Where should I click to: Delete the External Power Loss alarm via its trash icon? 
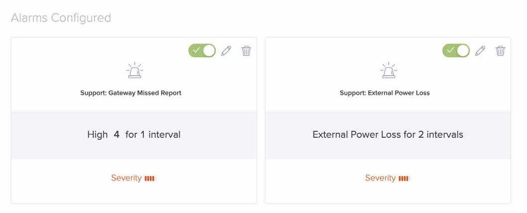[x=501, y=51]
